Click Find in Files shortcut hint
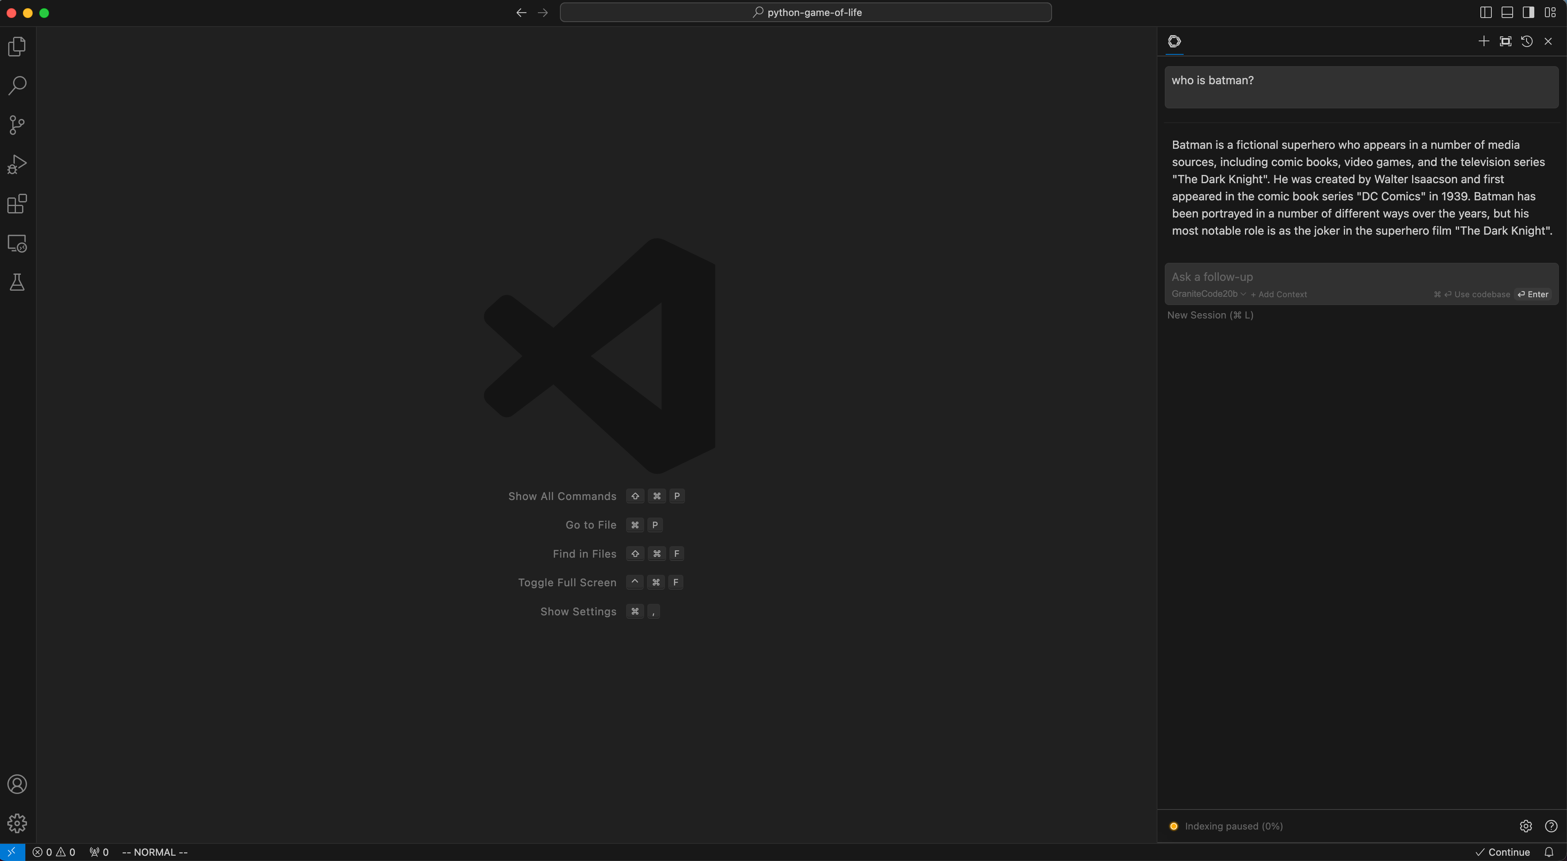This screenshot has width=1567, height=861. 618,554
